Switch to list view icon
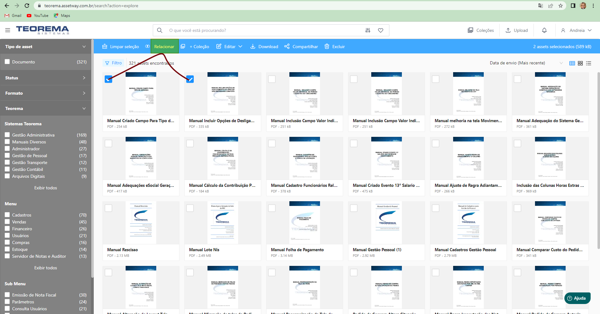 [589, 63]
